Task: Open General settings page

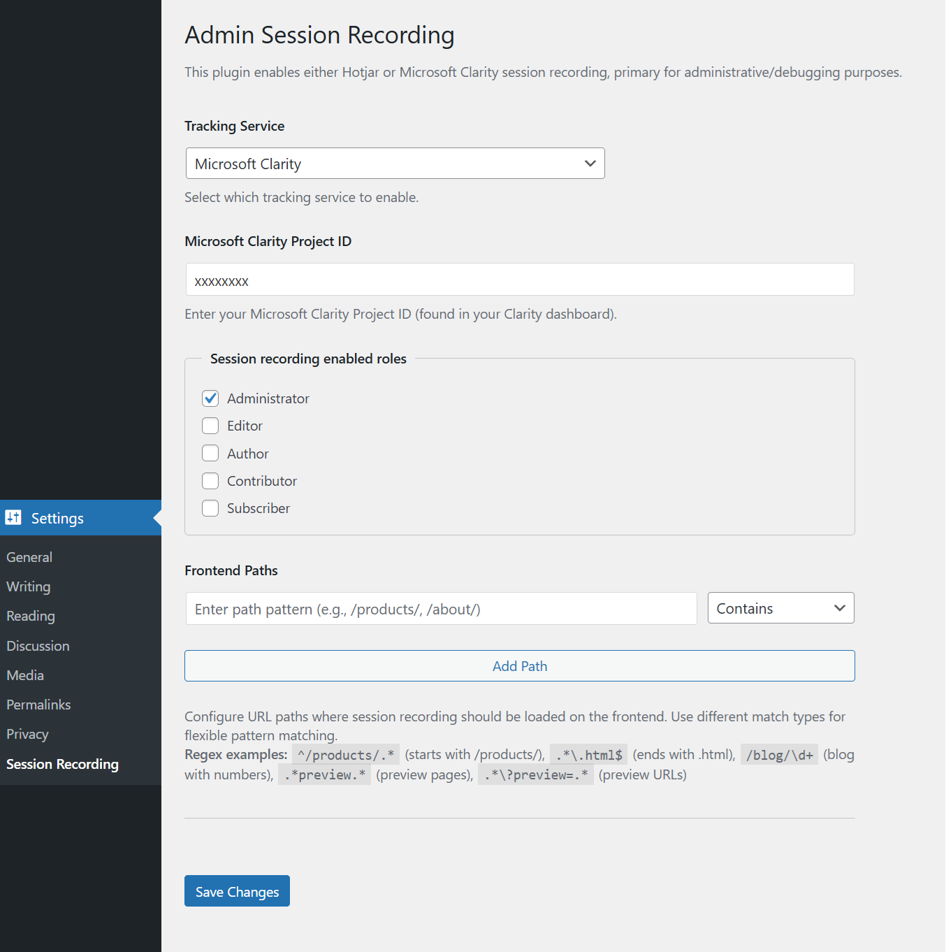Action: tap(29, 557)
